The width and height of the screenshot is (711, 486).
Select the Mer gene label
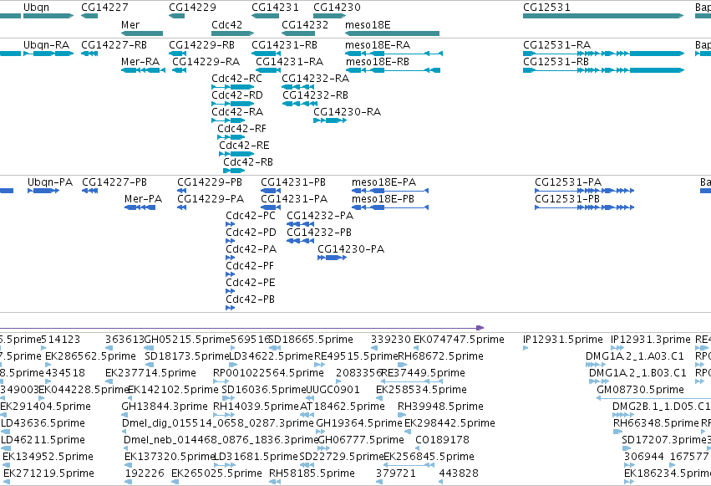point(130,25)
